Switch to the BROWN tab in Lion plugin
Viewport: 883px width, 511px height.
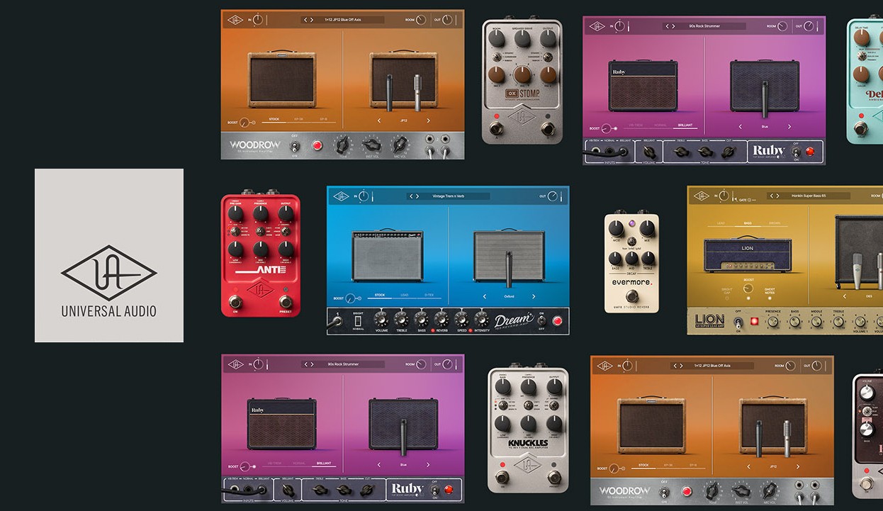[x=774, y=223]
